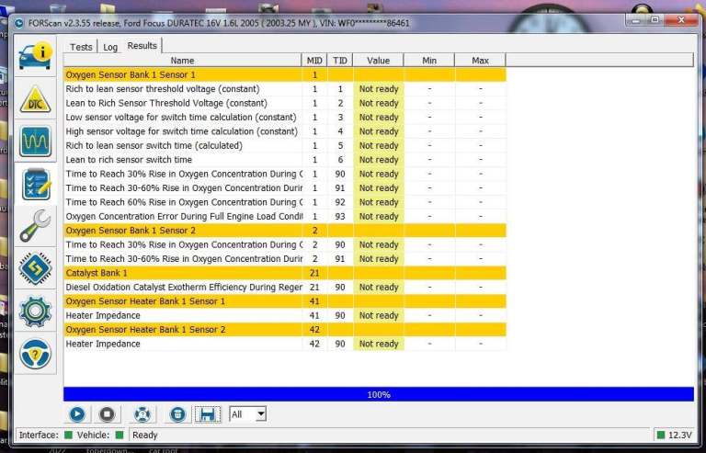Open the vehicle information section
The height and width of the screenshot is (453, 706).
pos(35,57)
